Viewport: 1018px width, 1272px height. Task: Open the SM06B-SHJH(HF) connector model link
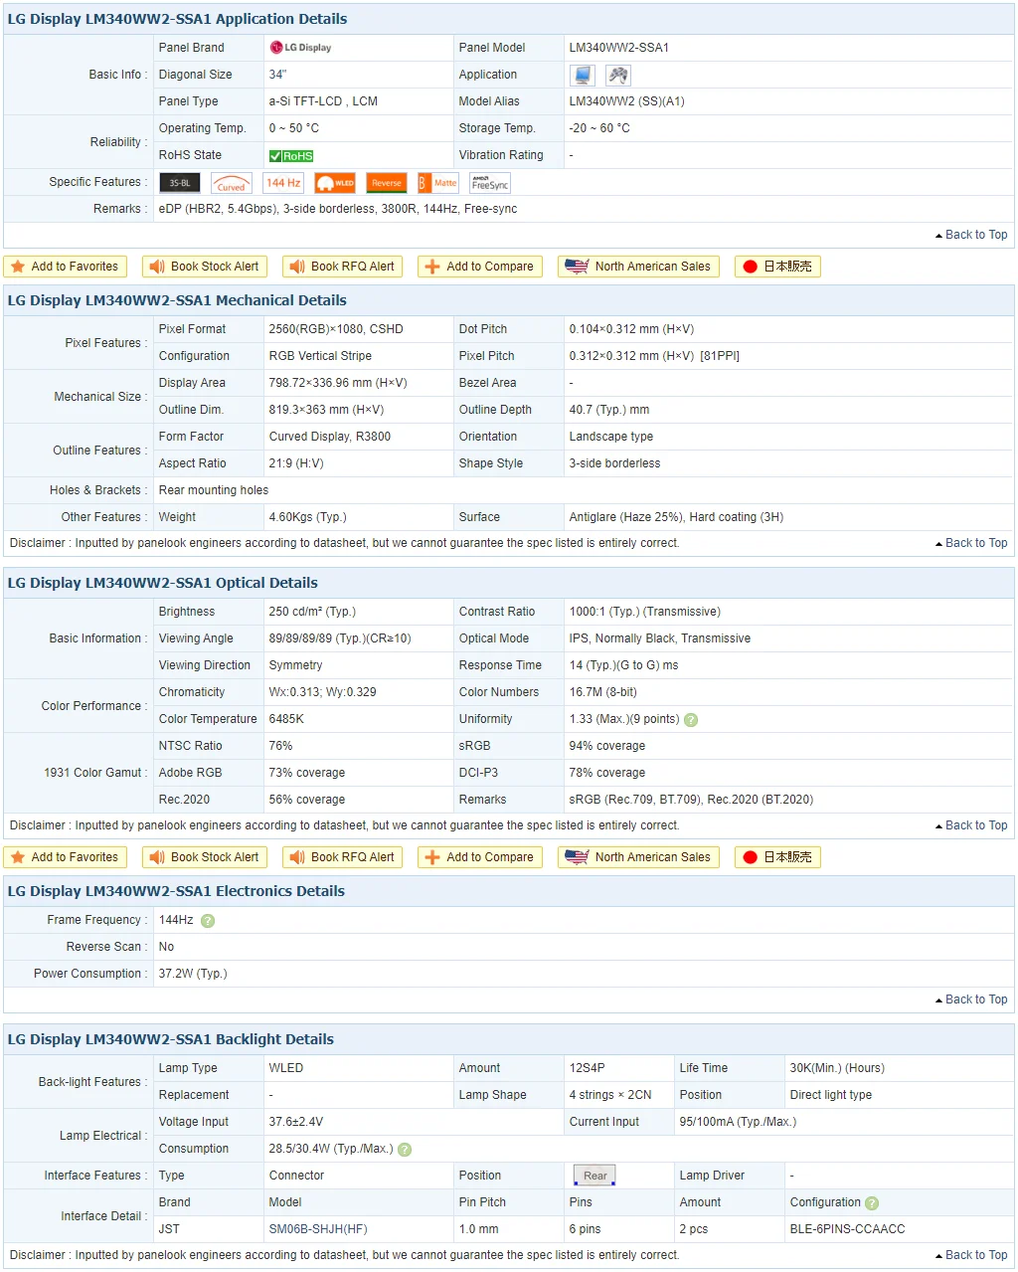318,1229
